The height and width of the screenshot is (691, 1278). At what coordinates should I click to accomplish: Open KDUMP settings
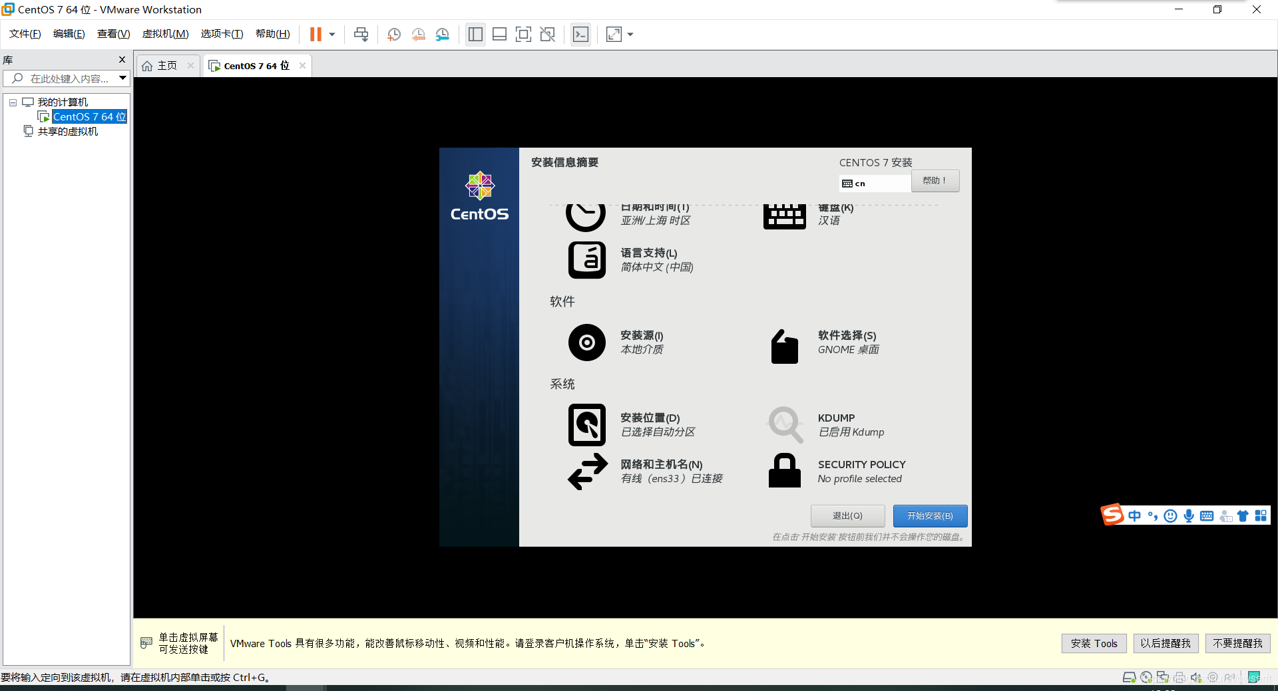point(826,425)
